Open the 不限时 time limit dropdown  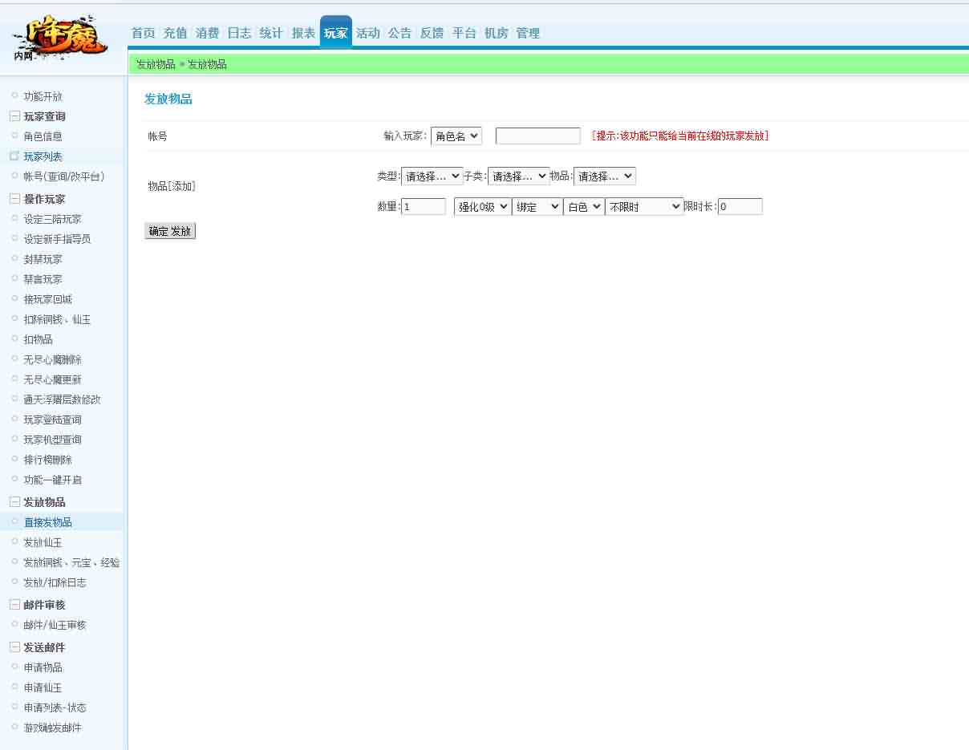643,206
